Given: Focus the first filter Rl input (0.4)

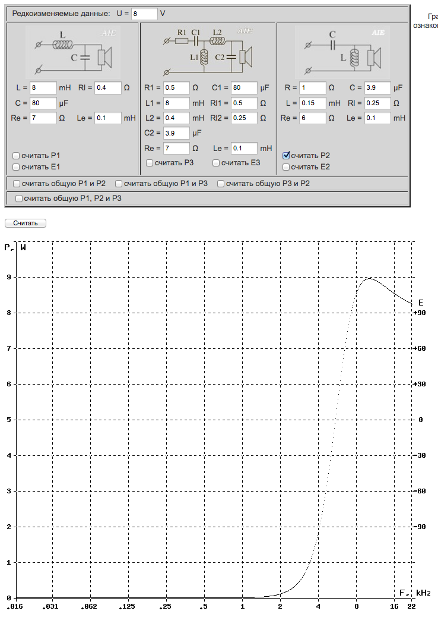Looking at the screenshot, I should 107,88.
